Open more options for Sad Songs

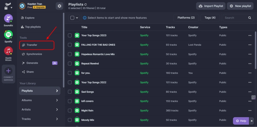pos(250,92)
